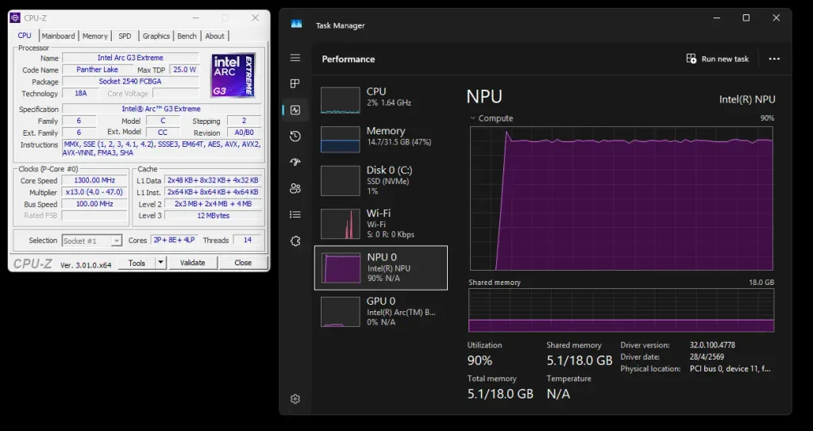This screenshot has height=431, width=813.
Task: Switch to the SPD tab
Action: (125, 36)
